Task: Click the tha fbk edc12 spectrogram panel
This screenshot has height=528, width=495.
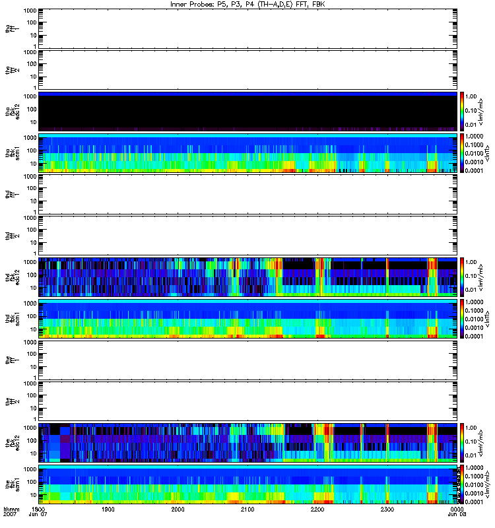Action: tap(247, 112)
